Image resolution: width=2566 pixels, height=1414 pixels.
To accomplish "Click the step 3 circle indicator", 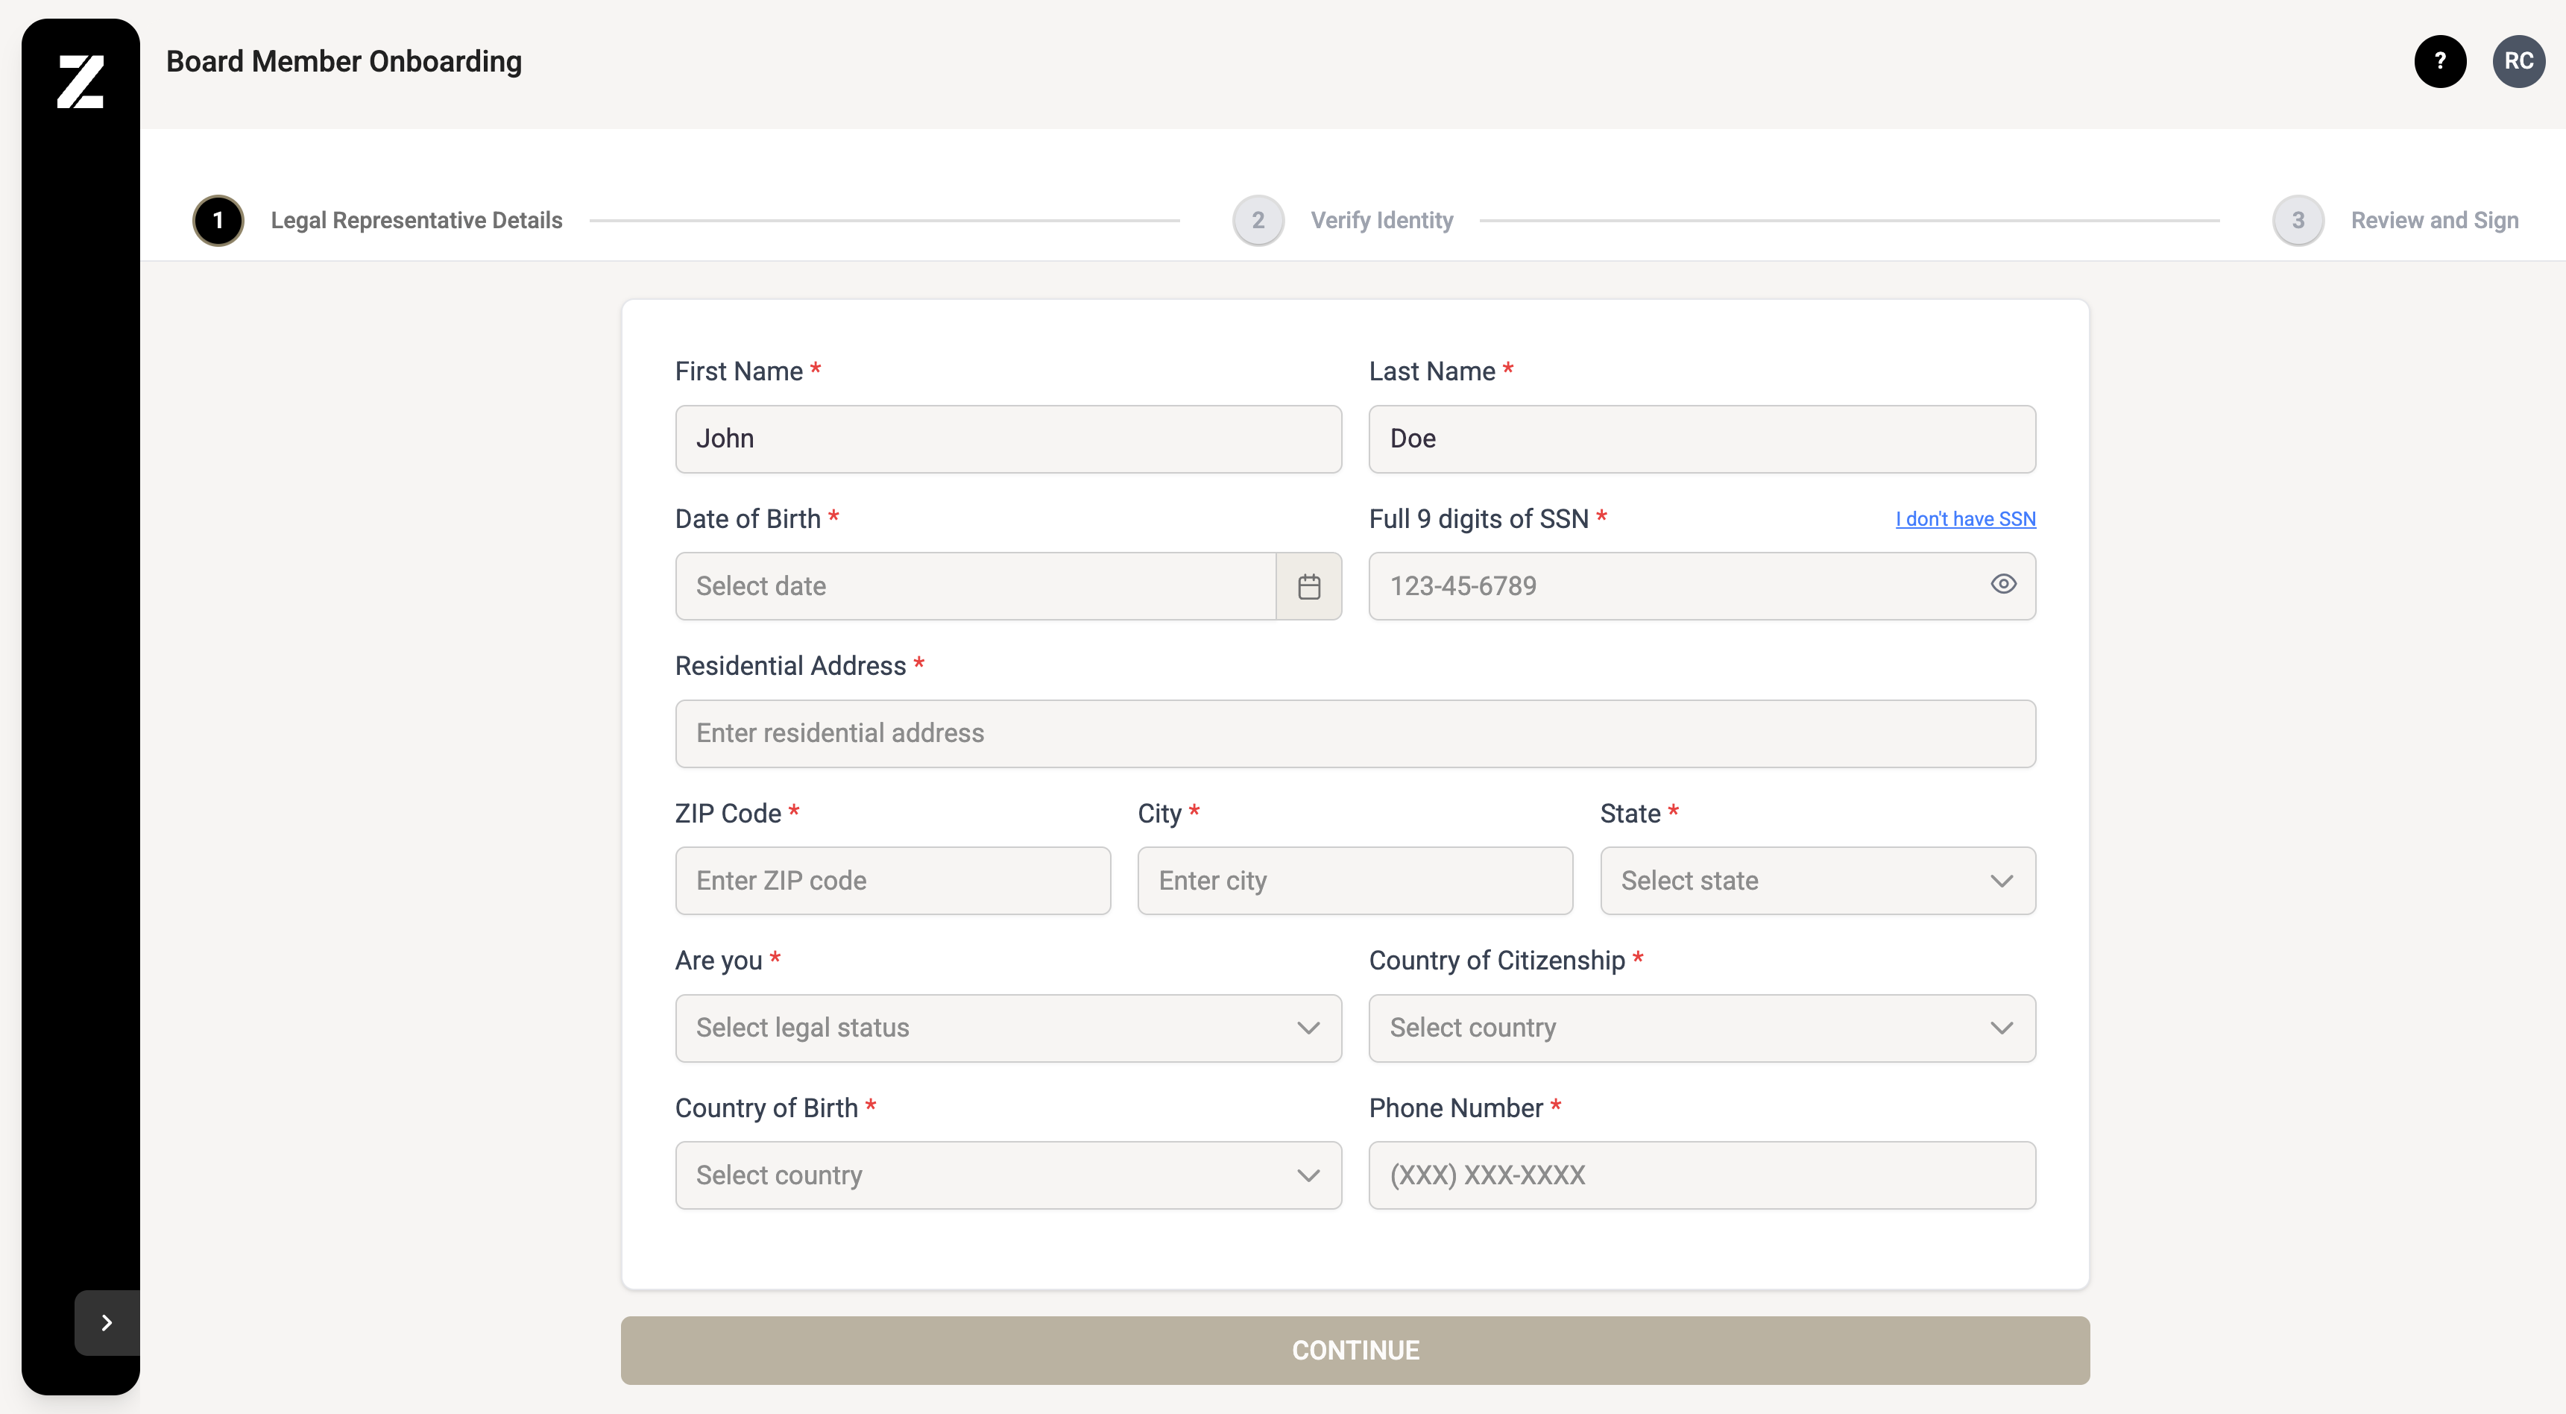I will click(2297, 220).
